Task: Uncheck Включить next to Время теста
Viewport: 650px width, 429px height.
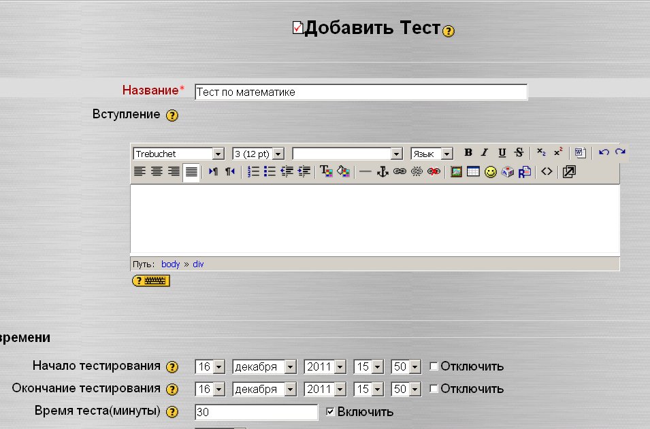Action: click(330, 411)
